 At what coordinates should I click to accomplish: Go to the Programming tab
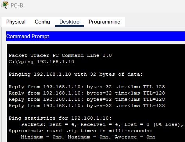104,22
